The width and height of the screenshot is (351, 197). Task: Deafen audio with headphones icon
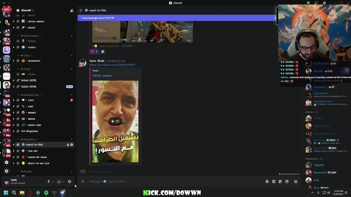tap(59, 181)
